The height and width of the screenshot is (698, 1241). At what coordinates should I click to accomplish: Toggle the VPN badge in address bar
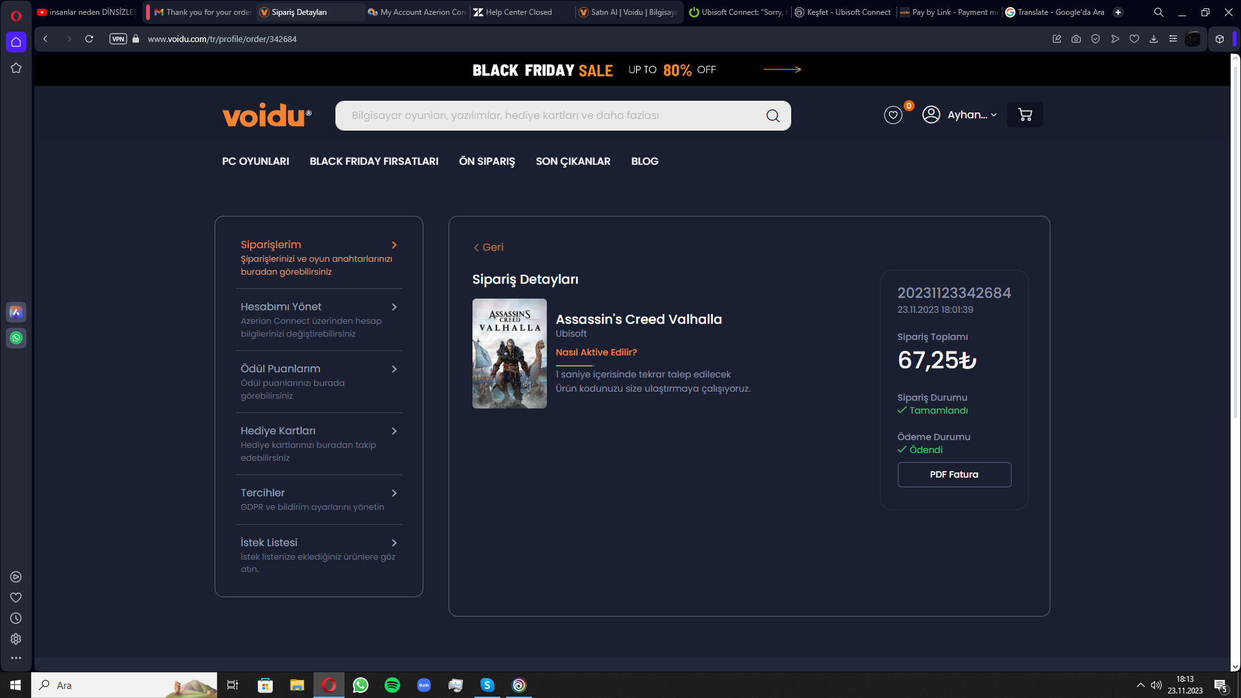[118, 39]
